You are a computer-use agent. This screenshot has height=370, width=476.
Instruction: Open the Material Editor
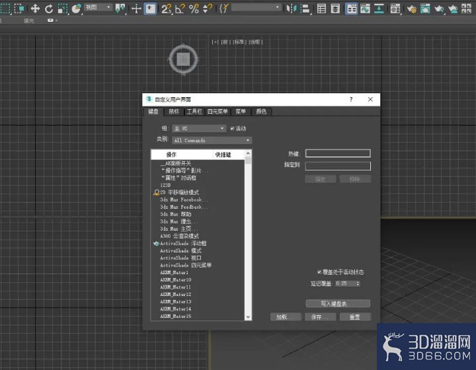point(395,9)
